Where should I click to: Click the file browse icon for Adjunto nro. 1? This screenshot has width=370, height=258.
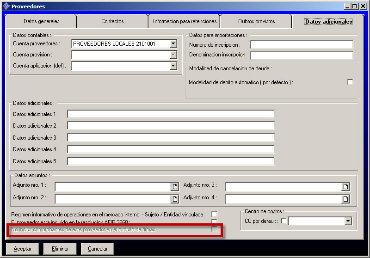175,187
